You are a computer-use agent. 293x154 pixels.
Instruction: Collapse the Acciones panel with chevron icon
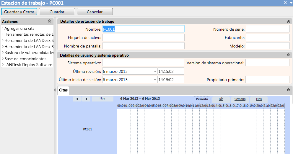(x=49, y=21)
